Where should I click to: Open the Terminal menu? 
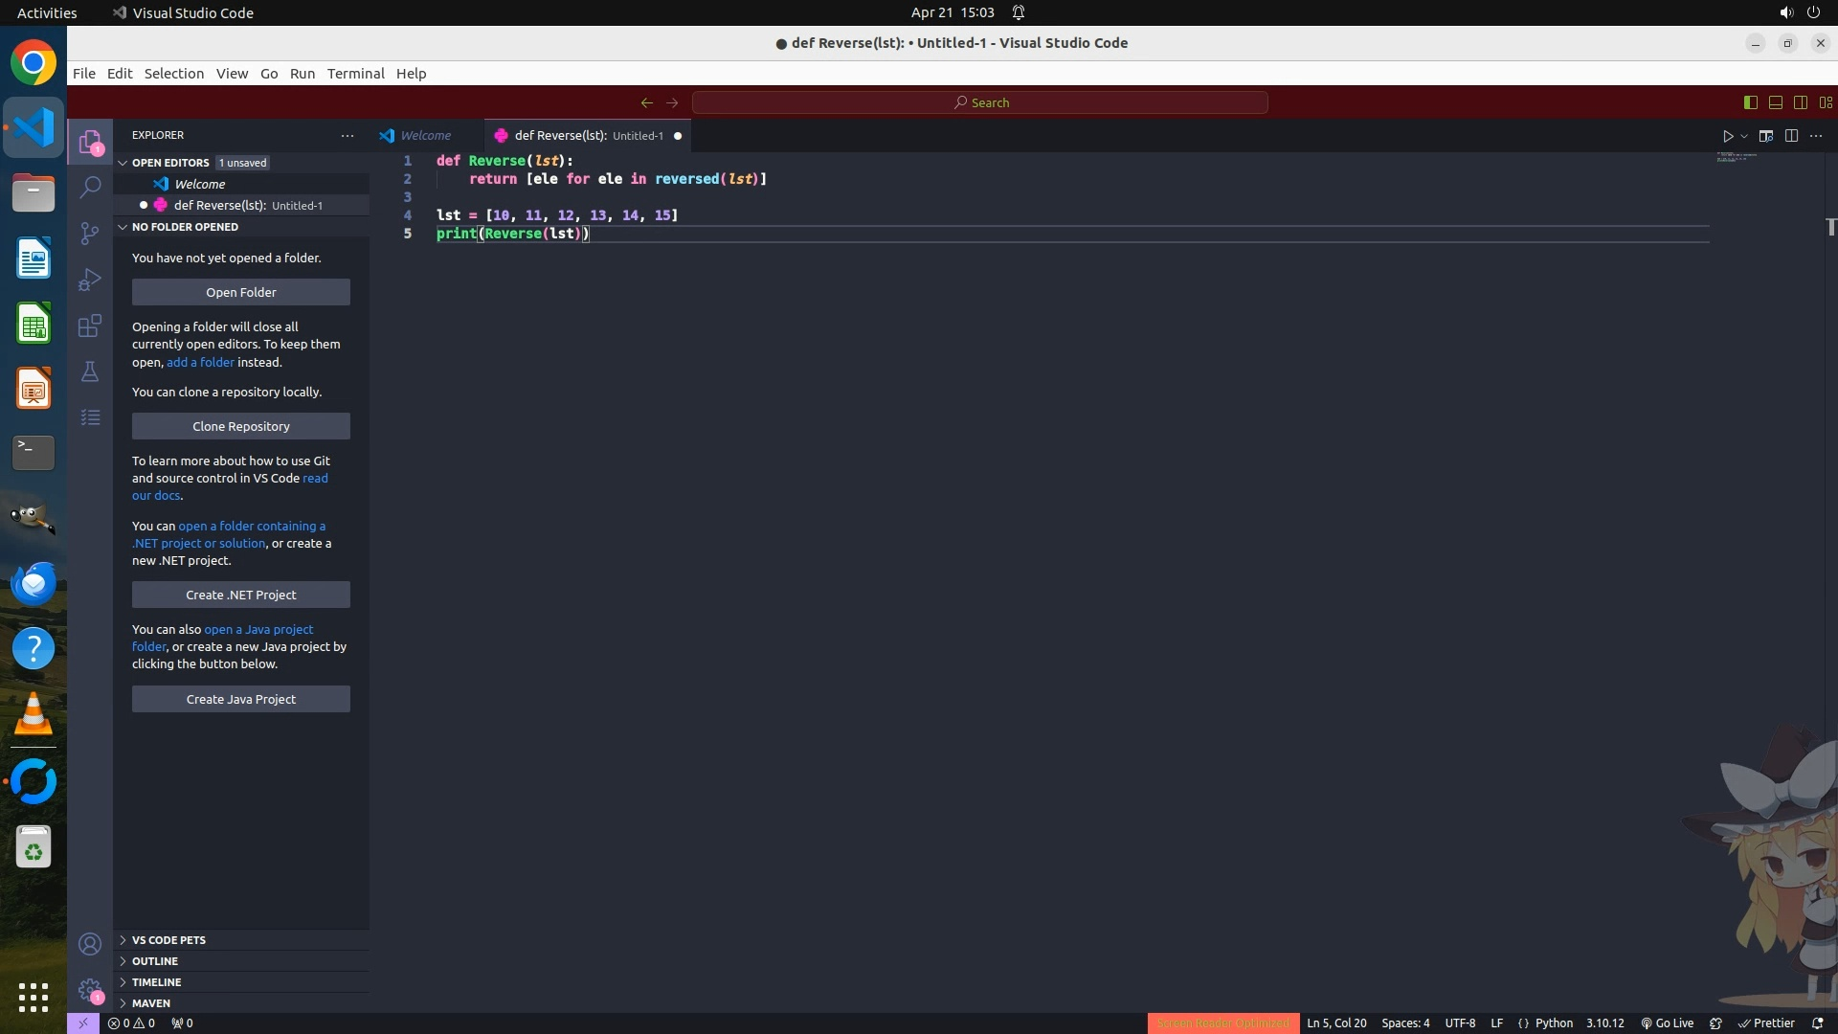coord(355,74)
